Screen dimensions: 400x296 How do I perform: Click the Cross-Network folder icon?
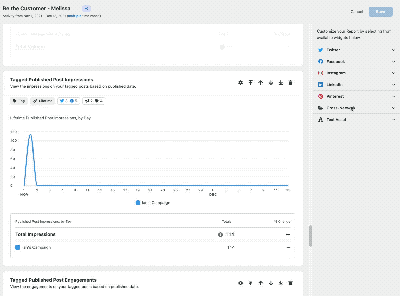321,108
